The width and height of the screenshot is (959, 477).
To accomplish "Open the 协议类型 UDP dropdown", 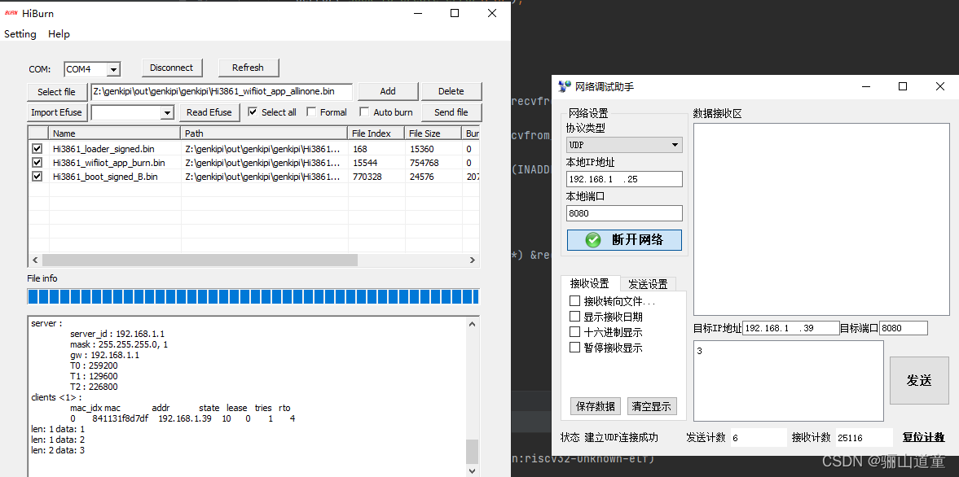I will click(624, 145).
